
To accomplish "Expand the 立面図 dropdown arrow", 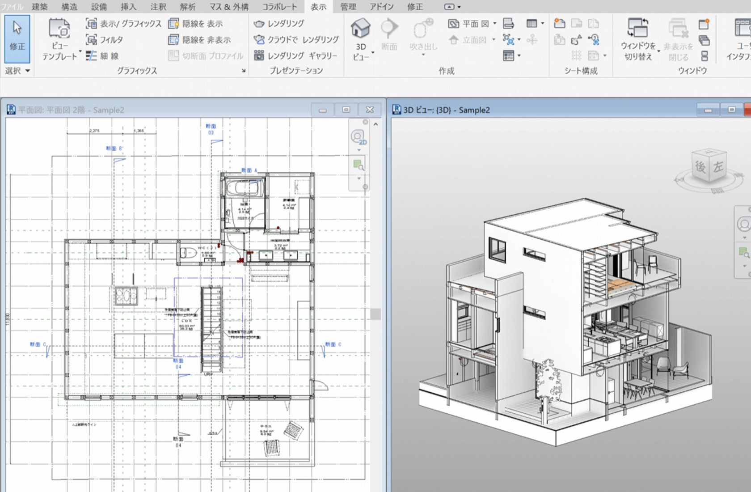I will (x=494, y=40).
